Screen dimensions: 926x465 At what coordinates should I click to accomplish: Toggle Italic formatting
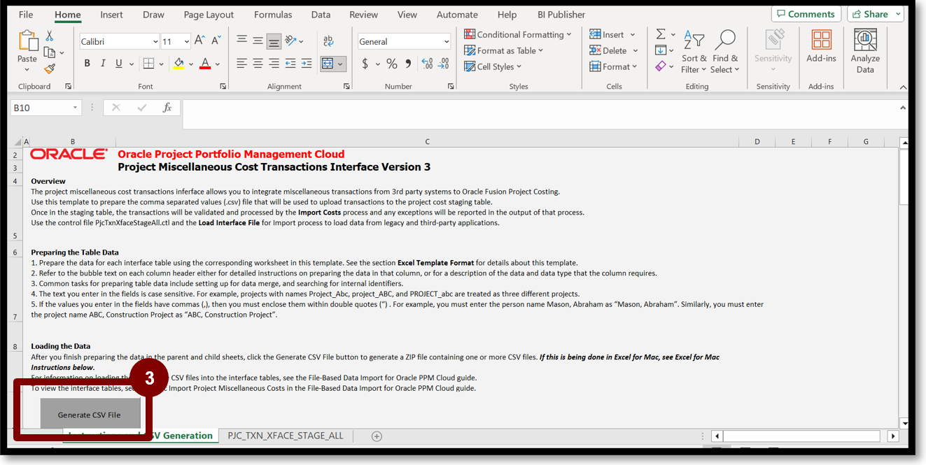[104, 64]
